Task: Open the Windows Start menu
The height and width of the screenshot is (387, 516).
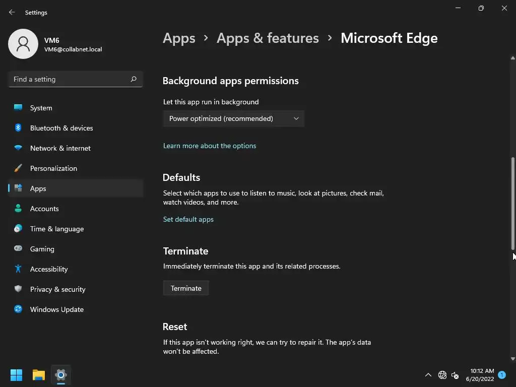Action: (16, 375)
